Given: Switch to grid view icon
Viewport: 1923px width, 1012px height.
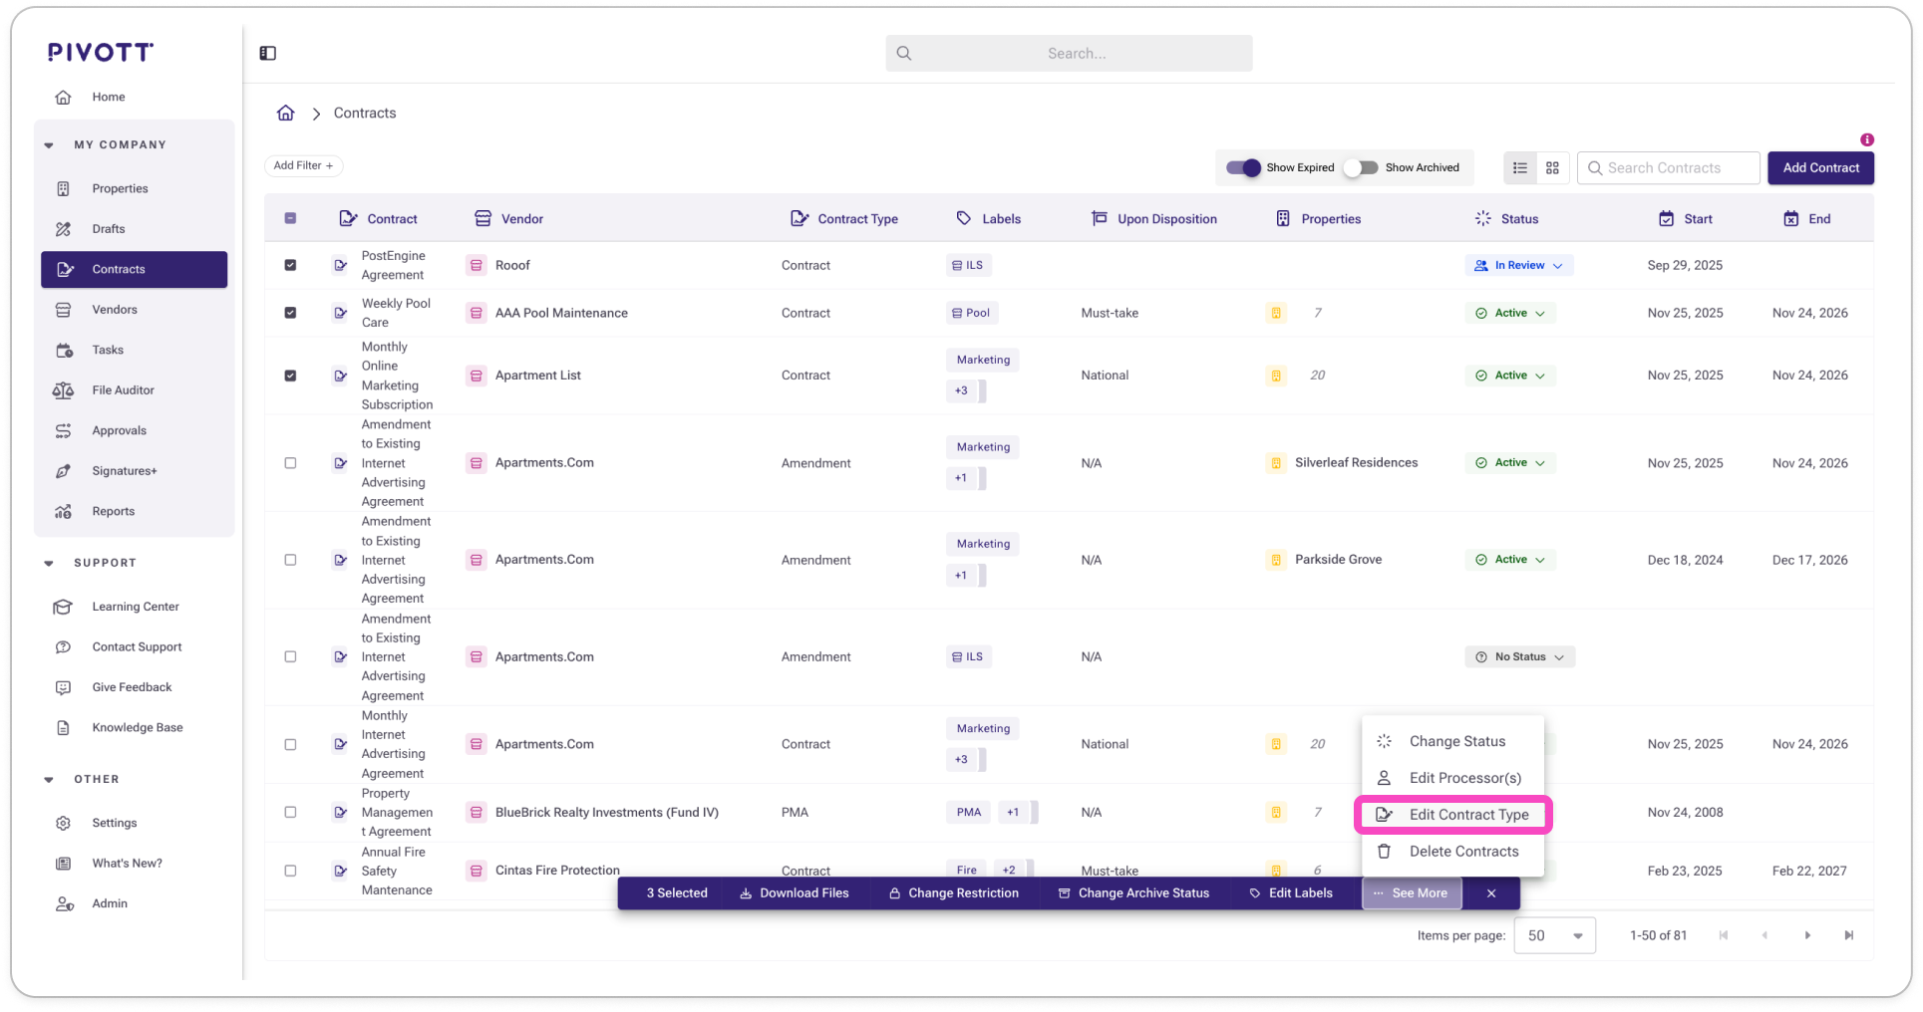Looking at the screenshot, I should click(x=1552, y=168).
